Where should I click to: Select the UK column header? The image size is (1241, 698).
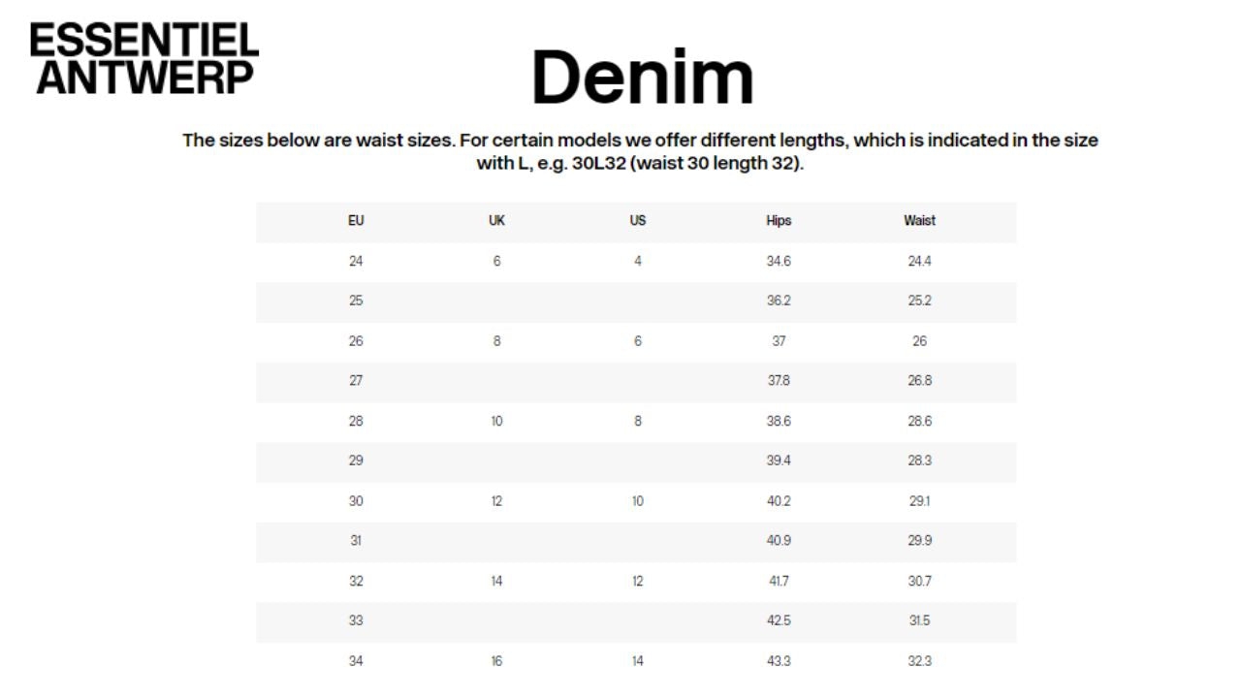[x=496, y=221]
